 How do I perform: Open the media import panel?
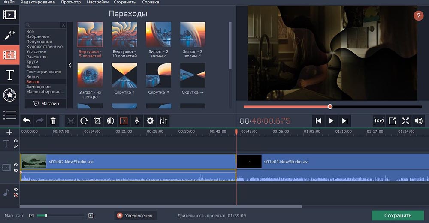tap(9, 15)
